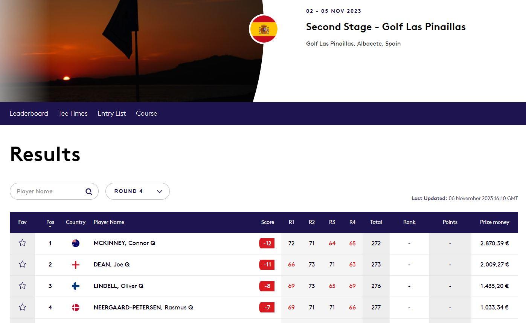
Task: Favorite Connor McKinney with the star icon
Action: 22,243
